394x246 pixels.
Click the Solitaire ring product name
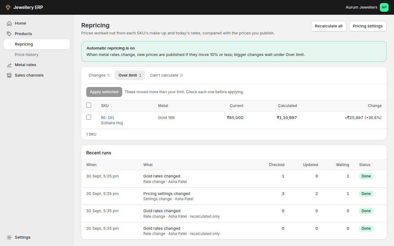pos(112,123)
